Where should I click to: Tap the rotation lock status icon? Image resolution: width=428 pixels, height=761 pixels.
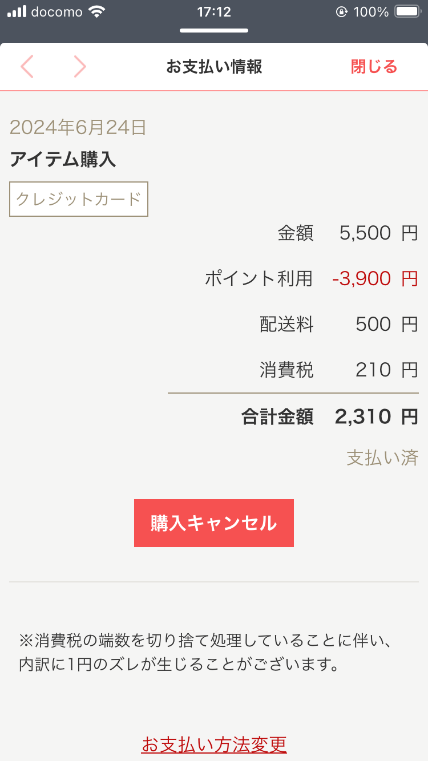(x=342, y=11)
